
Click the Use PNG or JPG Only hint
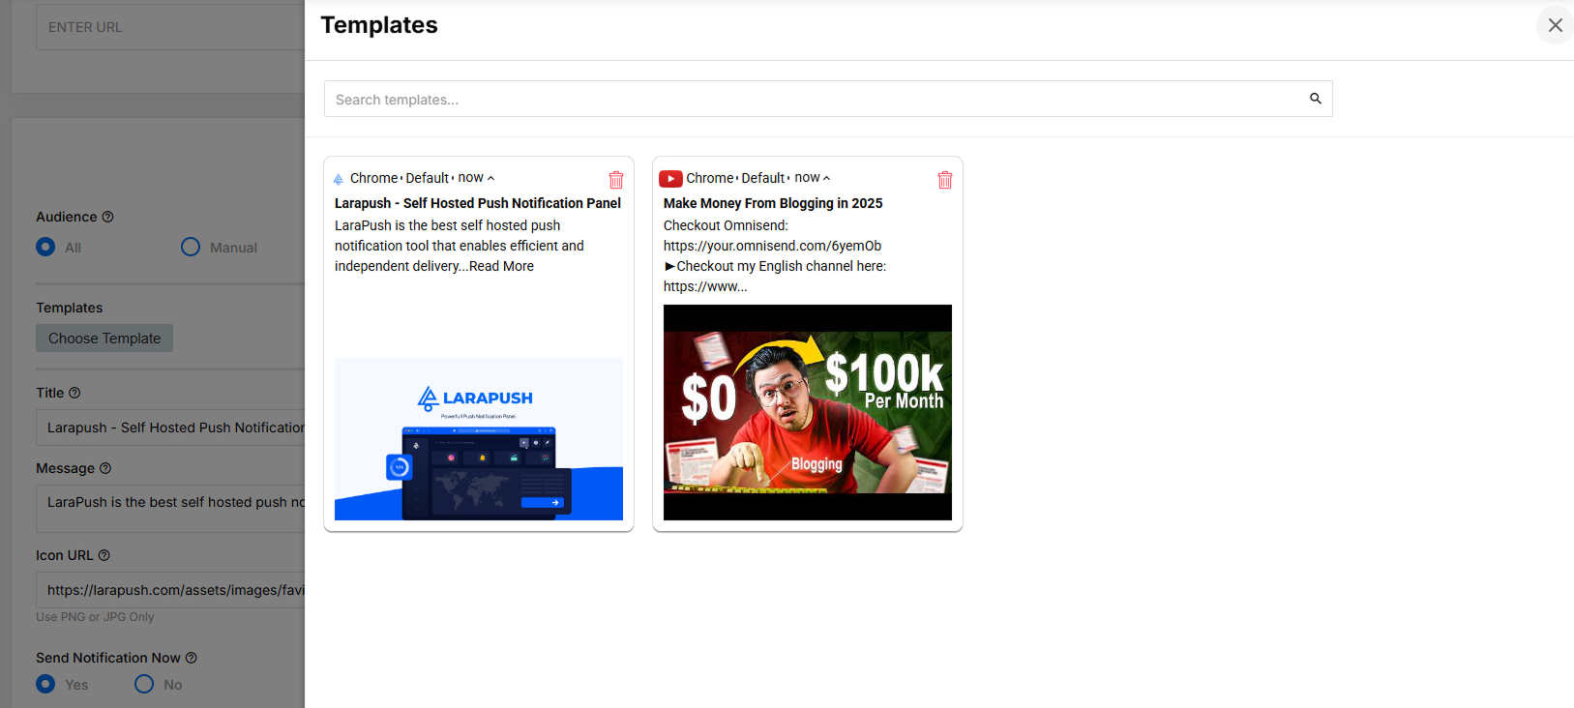click(x=95, y=617)
